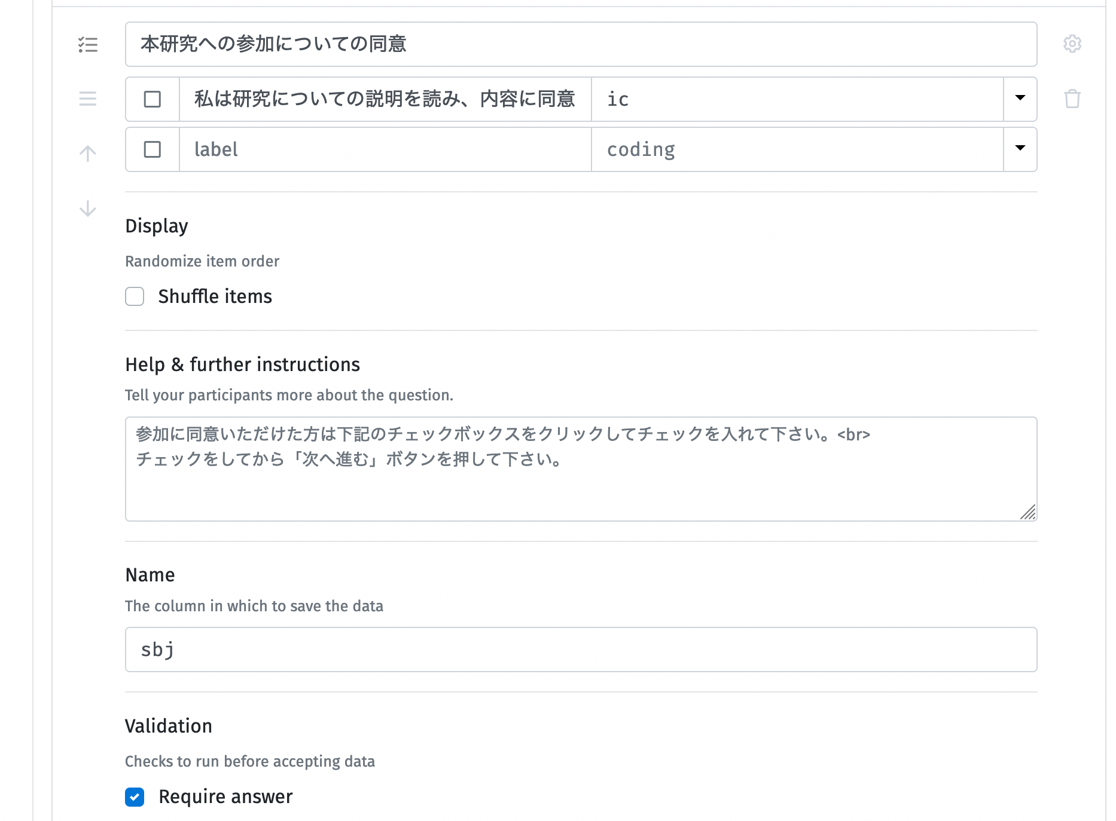Viewport: 1116px width, 821px height.
Task: Click the label item text field
Action: (x=383, y=149)
